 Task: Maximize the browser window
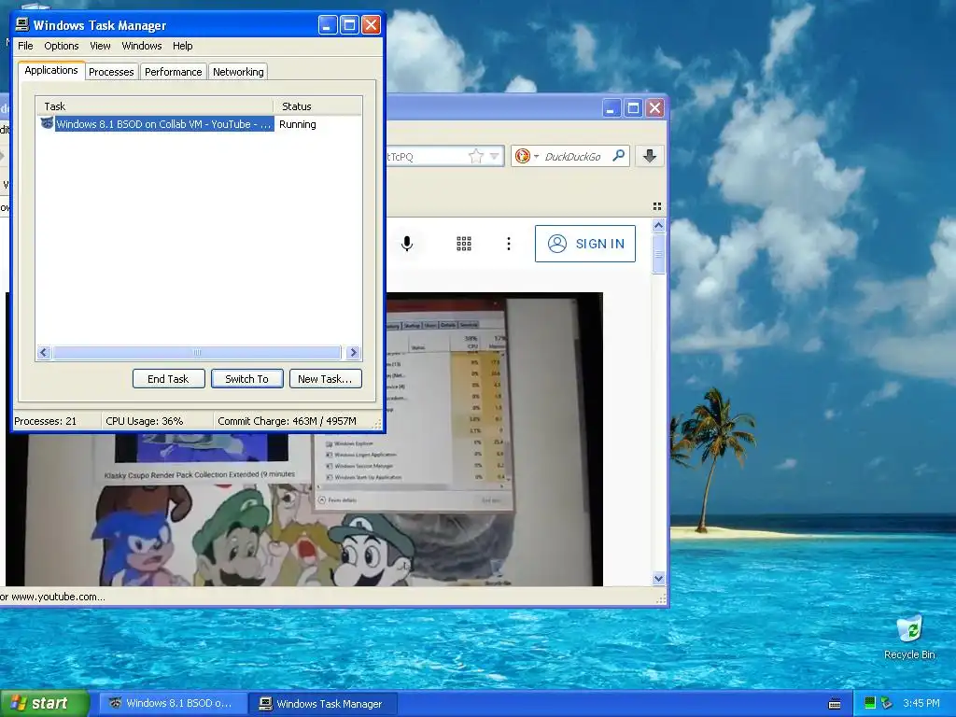[634, 108]
